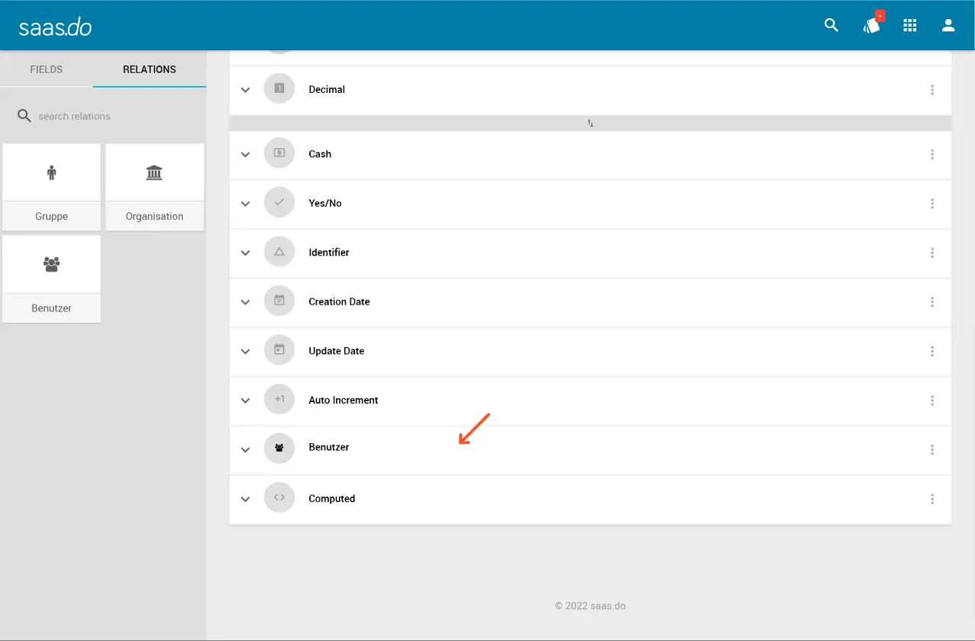Expand the Benutzer field row chevron
This screenshot has width=975, height=641.
[245, 450]
